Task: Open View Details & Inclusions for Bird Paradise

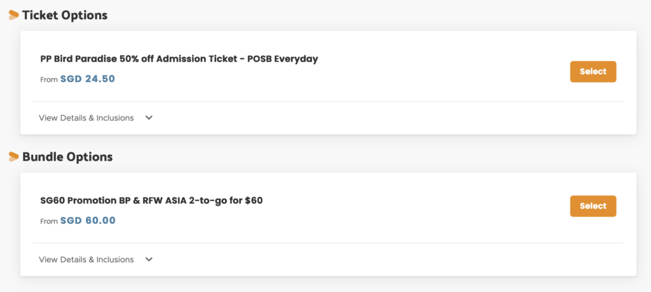Action: click(86, 117)
